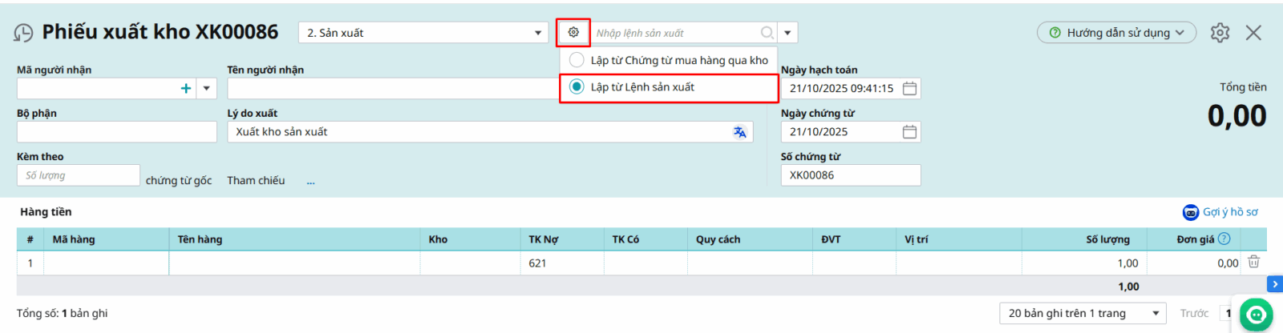Click the Gợi ý hồ sơ link
The width and height of the screenshot is (1283, 333).
[x=1220, y=212]
